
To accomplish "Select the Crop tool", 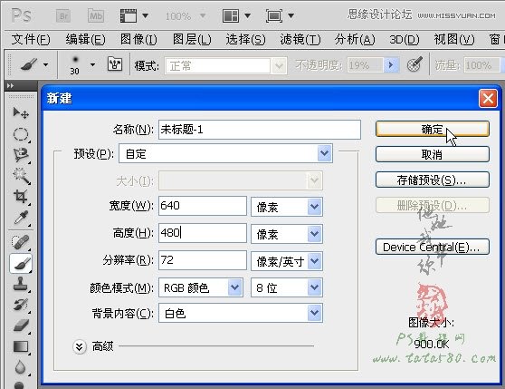I will (x=21, y=197).
